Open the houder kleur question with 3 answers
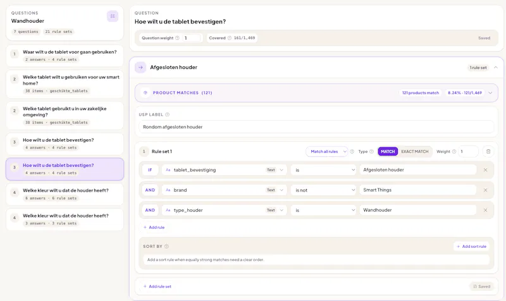Screen dimensions: 506x301 [65, 219]
